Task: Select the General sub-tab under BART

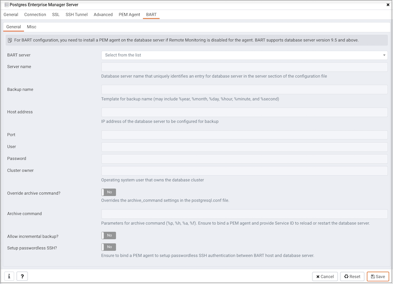Action: [x=14, y=27]
